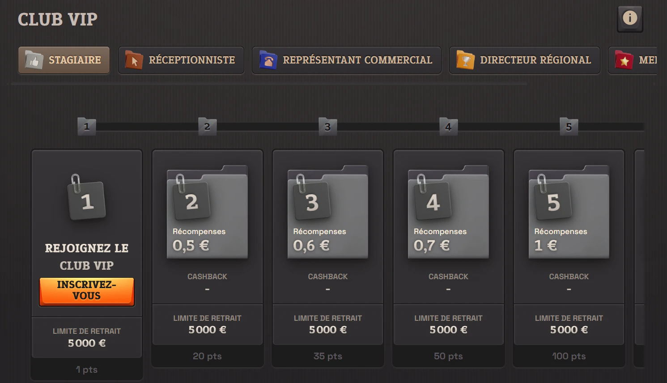Click the '1 pts' label
Screen dimensions: 667x383
point(87,370)
